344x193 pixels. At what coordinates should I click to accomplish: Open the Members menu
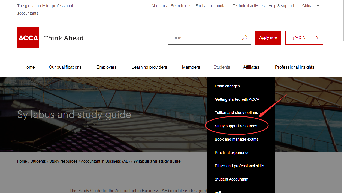[191, 67]
